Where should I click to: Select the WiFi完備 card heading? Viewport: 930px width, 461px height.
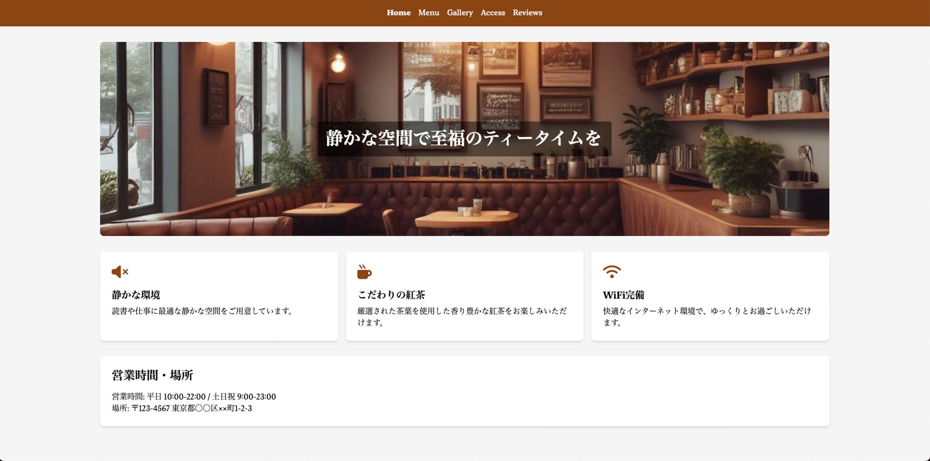(623, 295)
